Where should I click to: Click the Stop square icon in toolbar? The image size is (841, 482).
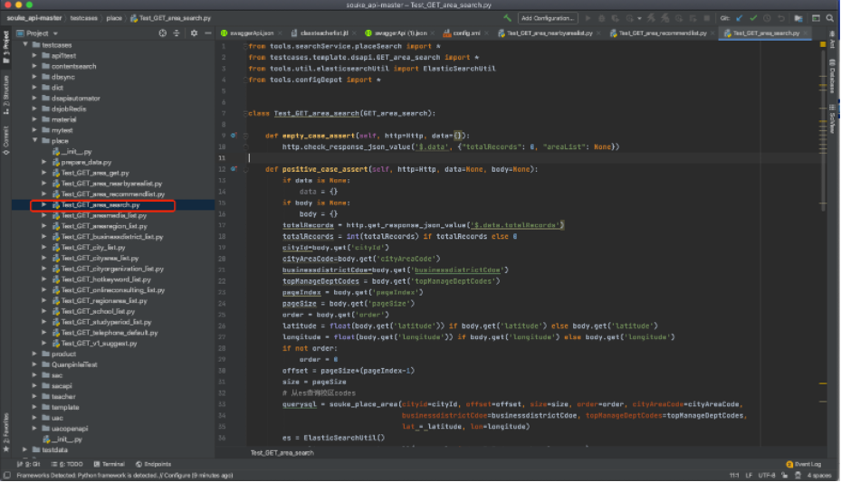click(x=707, y=18)
